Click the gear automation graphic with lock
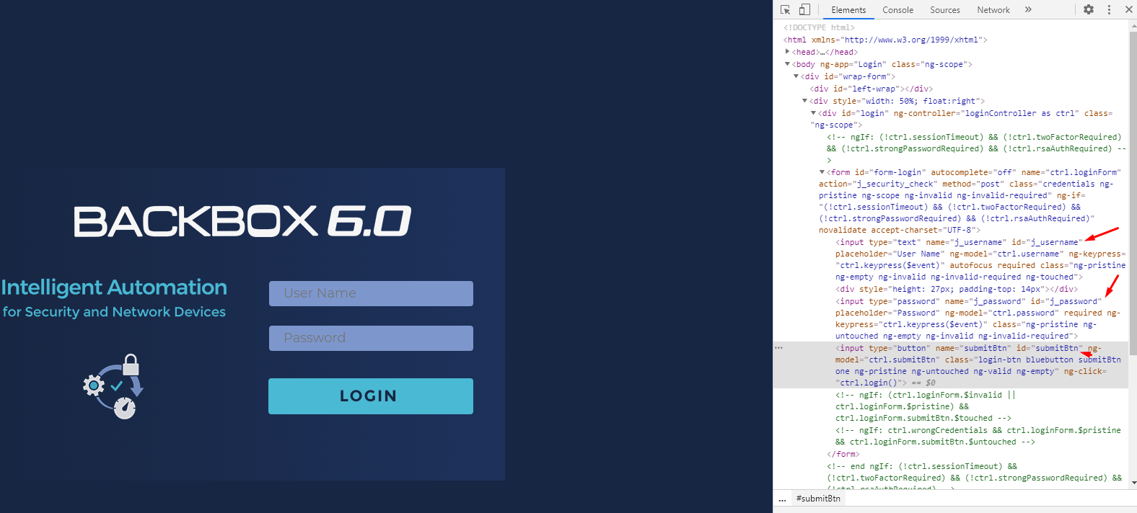The width and height of the screenshot is (1137, 513). point(113,386)
